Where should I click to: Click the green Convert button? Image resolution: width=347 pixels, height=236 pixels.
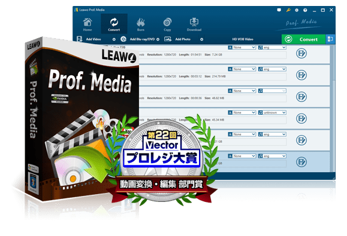pyautogui.click(x=304, y=39)
